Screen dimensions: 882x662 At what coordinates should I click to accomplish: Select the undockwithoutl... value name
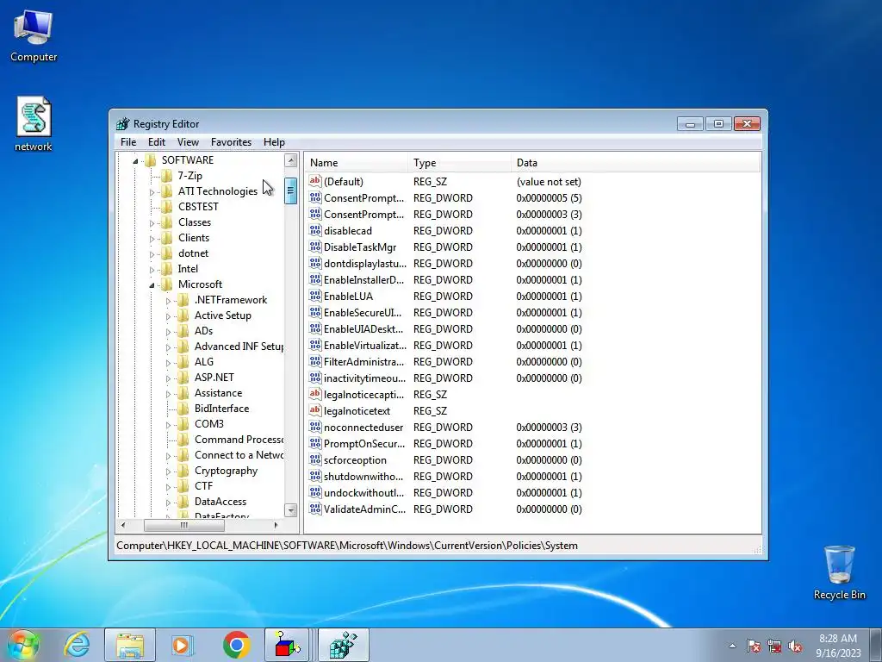click(364, 492)
